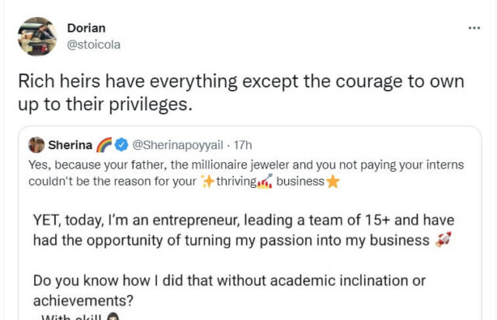
Task: Click the sparkles emoji before "thriving"
Action: 208,182
